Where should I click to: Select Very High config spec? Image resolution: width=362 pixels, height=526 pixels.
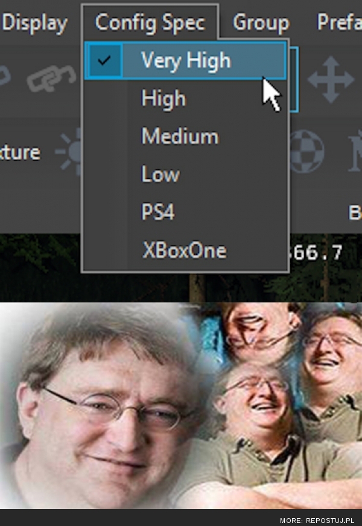186,60
